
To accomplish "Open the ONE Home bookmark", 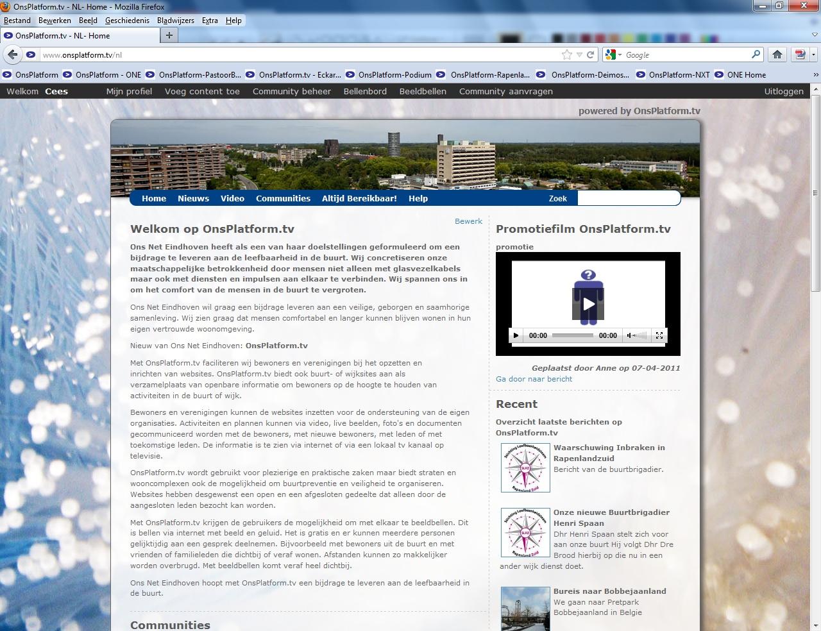I will tap(740, 75).
